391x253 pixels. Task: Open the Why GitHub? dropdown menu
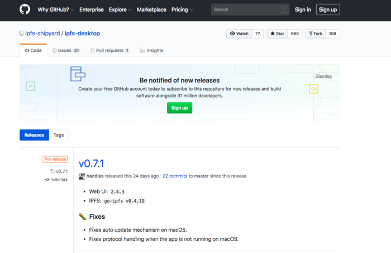56,10
